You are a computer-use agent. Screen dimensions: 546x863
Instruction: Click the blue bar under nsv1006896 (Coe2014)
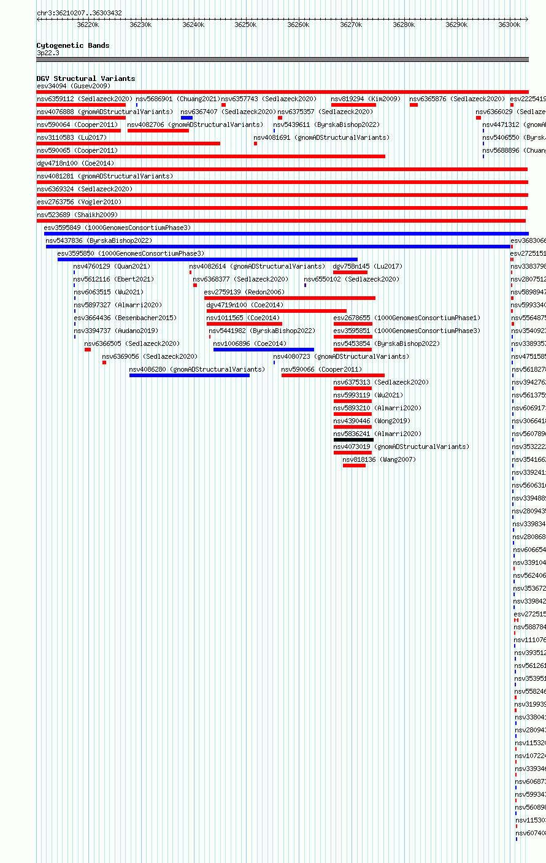pos(264,350)
